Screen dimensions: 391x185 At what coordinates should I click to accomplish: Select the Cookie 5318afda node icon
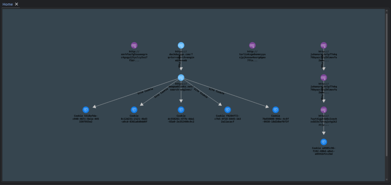point(86,110)
